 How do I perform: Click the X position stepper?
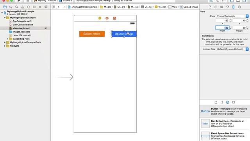(230, 20)
